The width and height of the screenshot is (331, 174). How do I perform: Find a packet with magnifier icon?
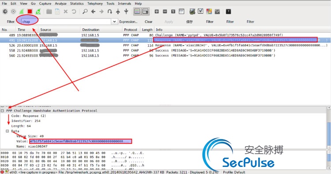coord(85,11)
